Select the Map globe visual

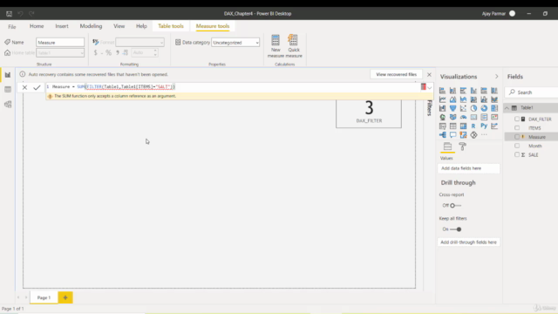[x=442, y=117]
